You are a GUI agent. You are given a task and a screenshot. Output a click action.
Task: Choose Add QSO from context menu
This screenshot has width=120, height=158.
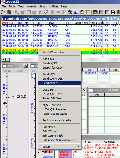(x=59, y=59)
